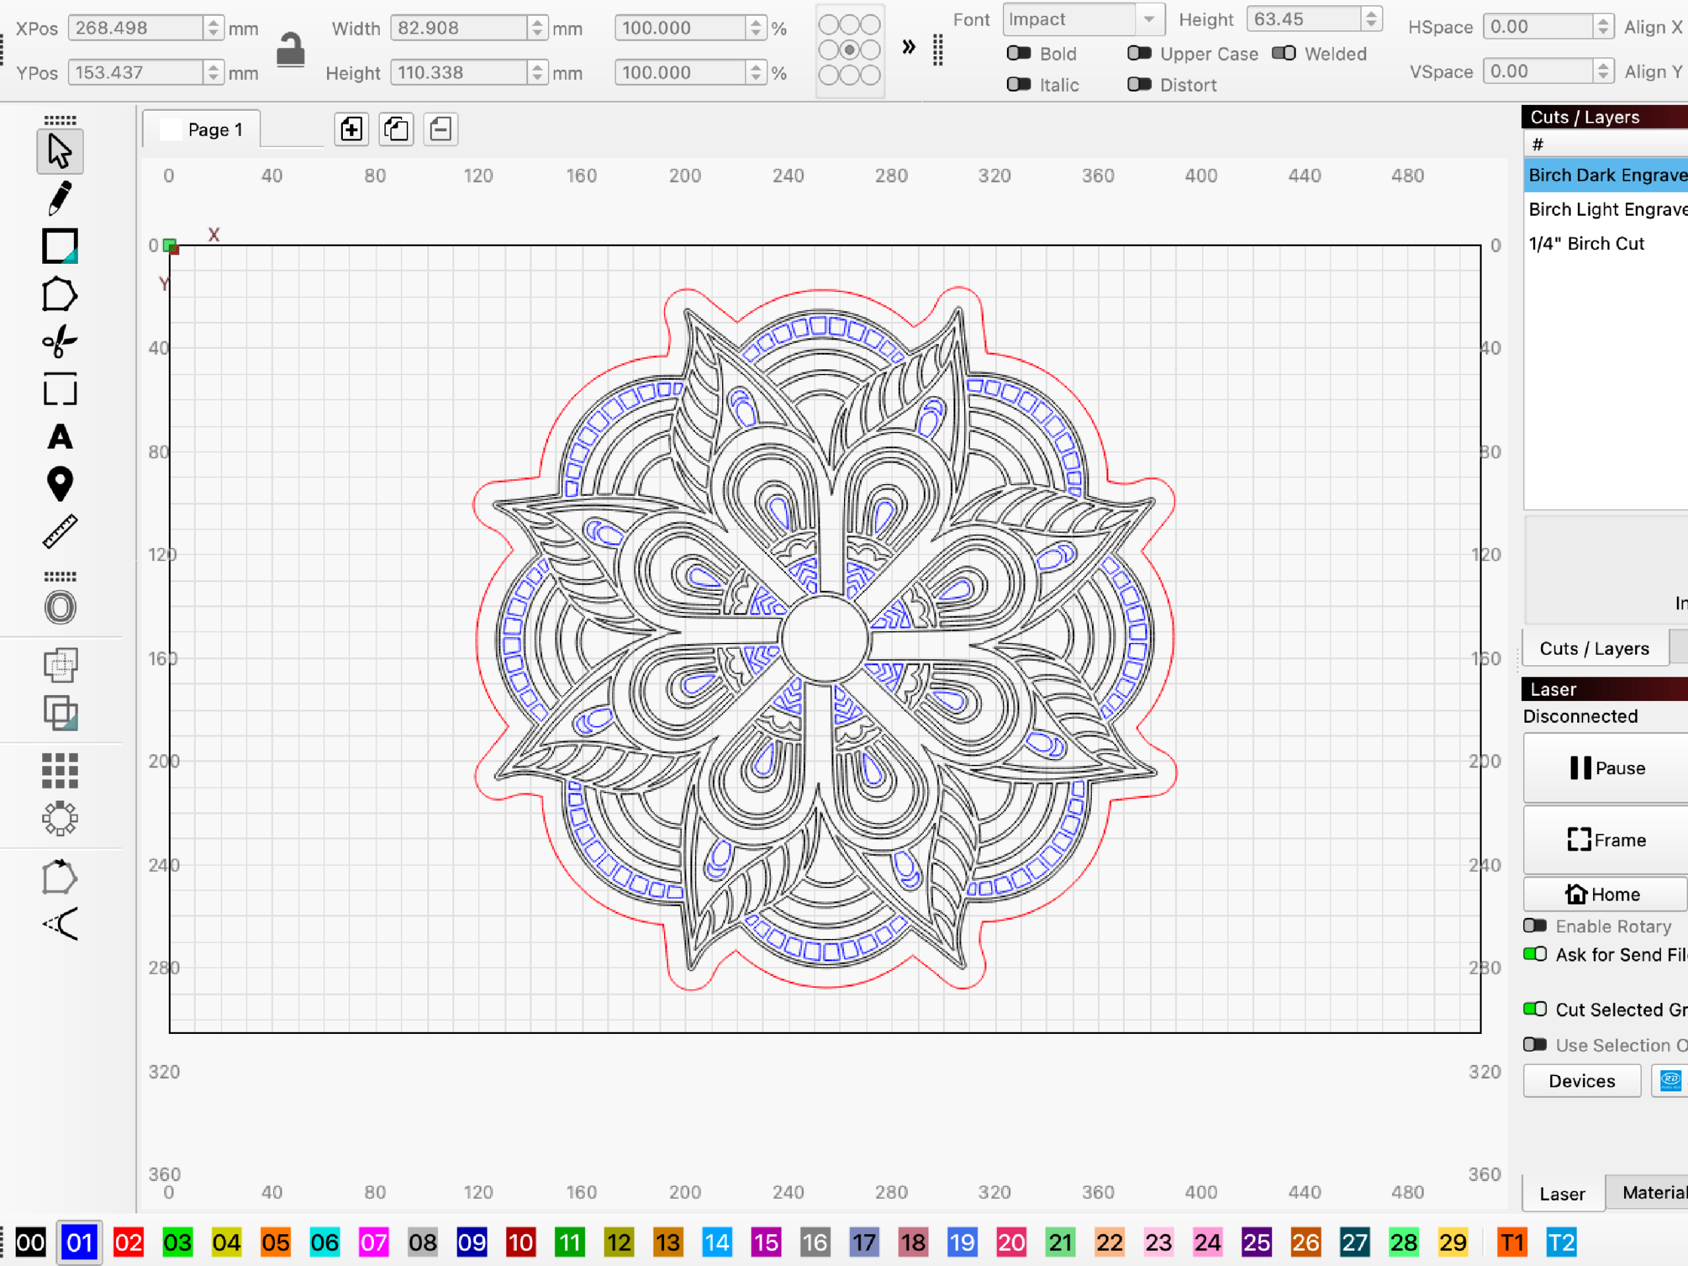Pick the Polygon shape tool

(x=59, y=295)
